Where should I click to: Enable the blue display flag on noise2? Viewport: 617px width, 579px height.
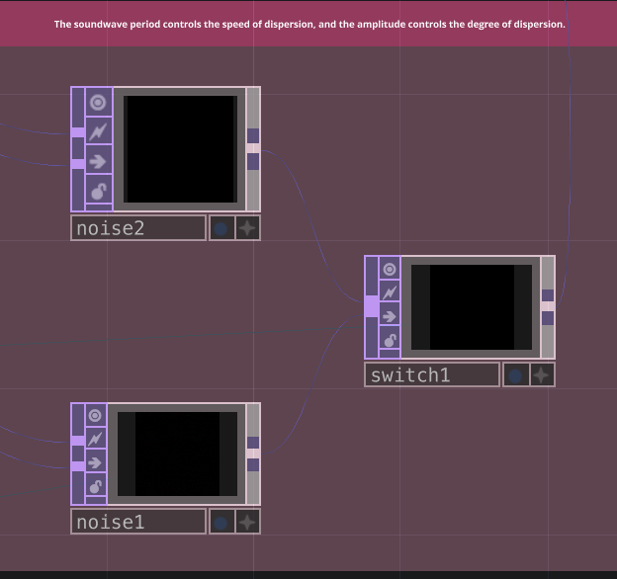point(221,228)
